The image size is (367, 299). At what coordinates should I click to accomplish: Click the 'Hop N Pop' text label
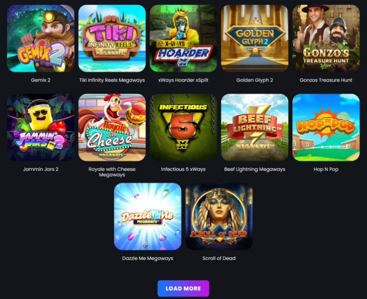pyautogui.click(x=326, y=169)
